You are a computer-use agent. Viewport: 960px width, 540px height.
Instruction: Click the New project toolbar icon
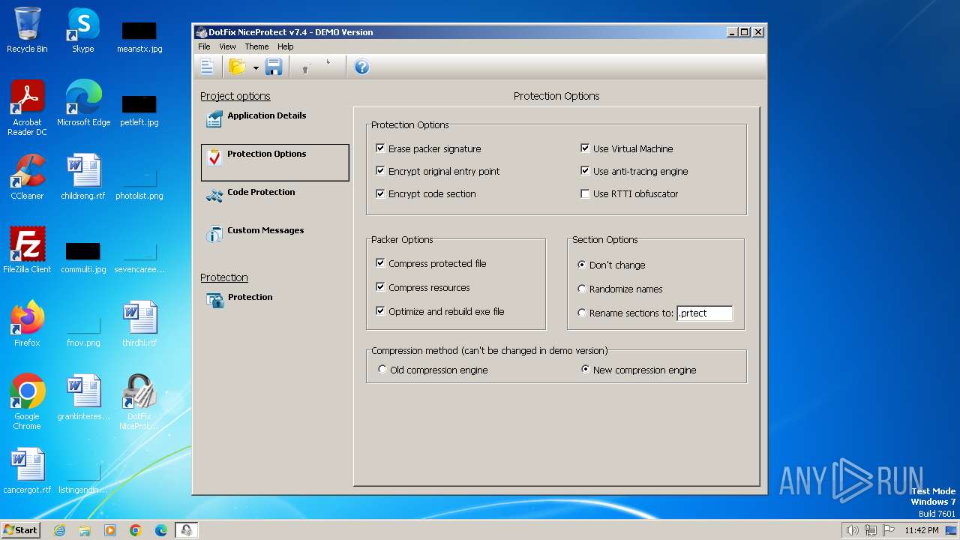[207, 67]
